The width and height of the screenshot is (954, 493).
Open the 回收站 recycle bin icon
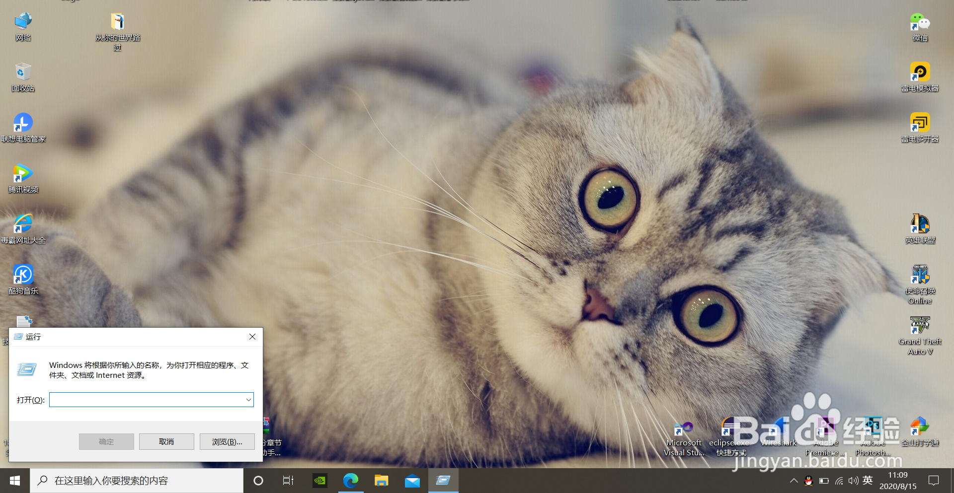[23, 77]
